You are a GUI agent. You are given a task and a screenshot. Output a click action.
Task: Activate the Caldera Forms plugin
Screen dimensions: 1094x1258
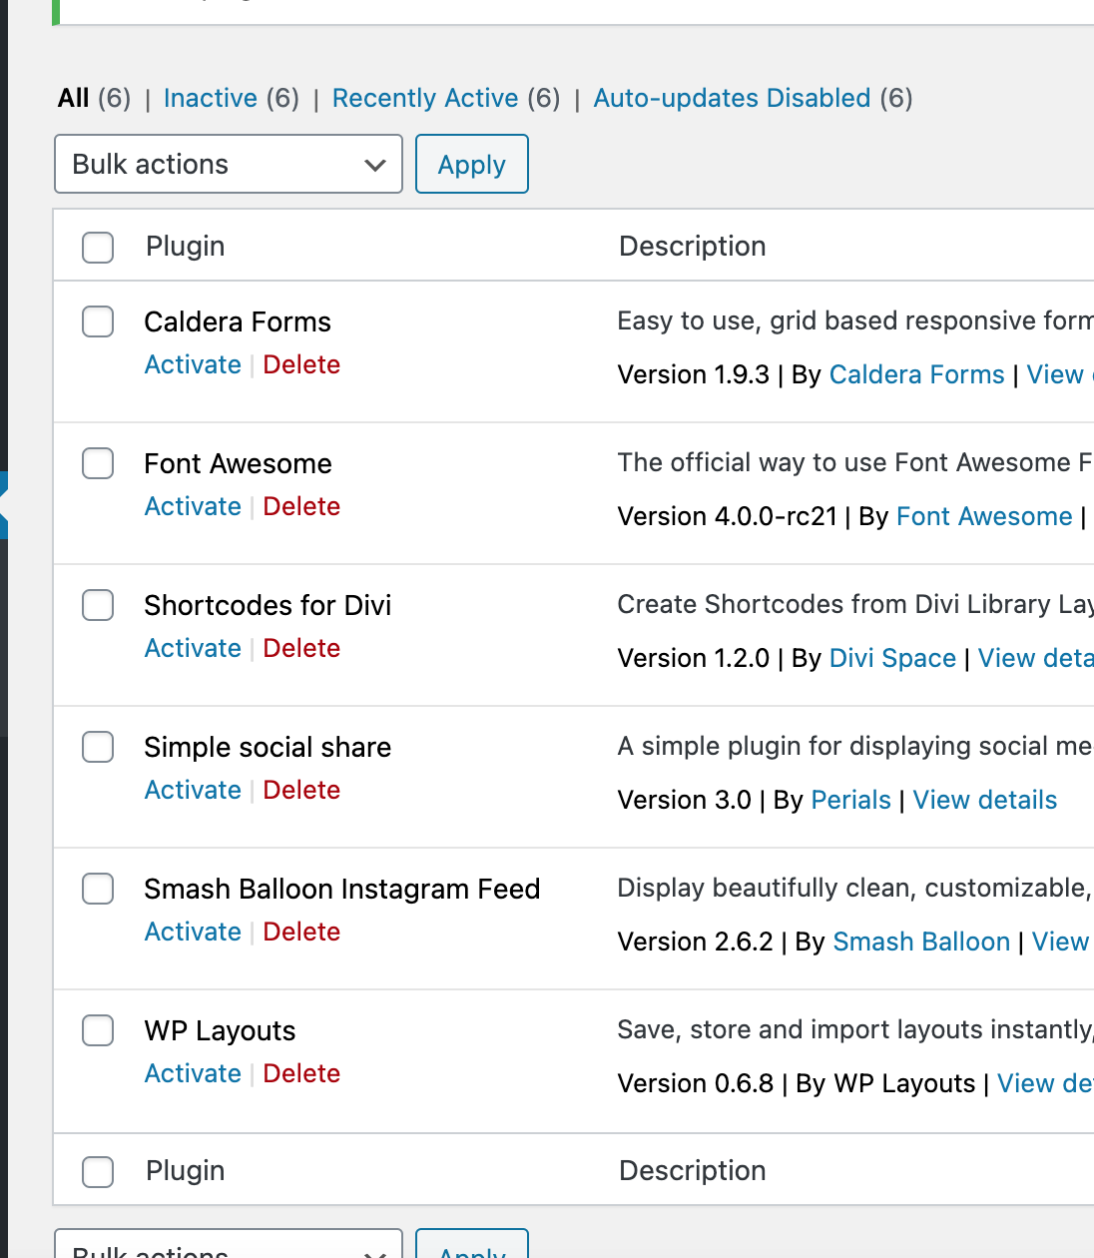point(193,364)
